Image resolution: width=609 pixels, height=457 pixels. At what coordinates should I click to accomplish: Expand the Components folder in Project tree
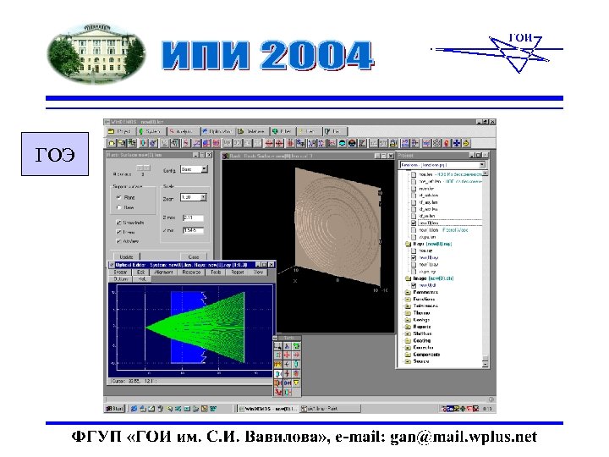408,355
